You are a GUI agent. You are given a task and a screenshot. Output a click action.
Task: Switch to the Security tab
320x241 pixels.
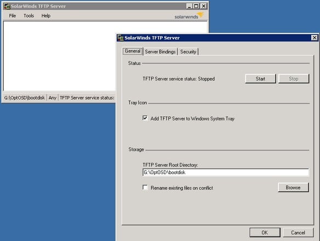(188, 52)
